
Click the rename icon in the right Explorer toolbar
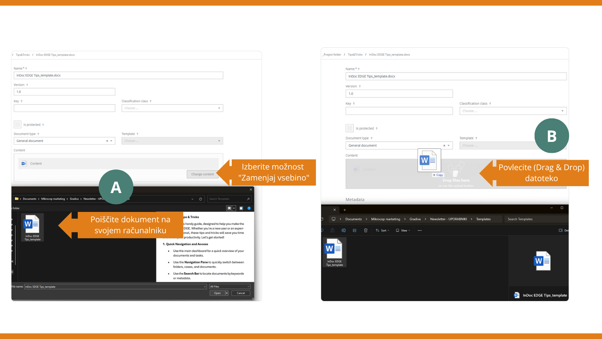click(x=344, y=230)
